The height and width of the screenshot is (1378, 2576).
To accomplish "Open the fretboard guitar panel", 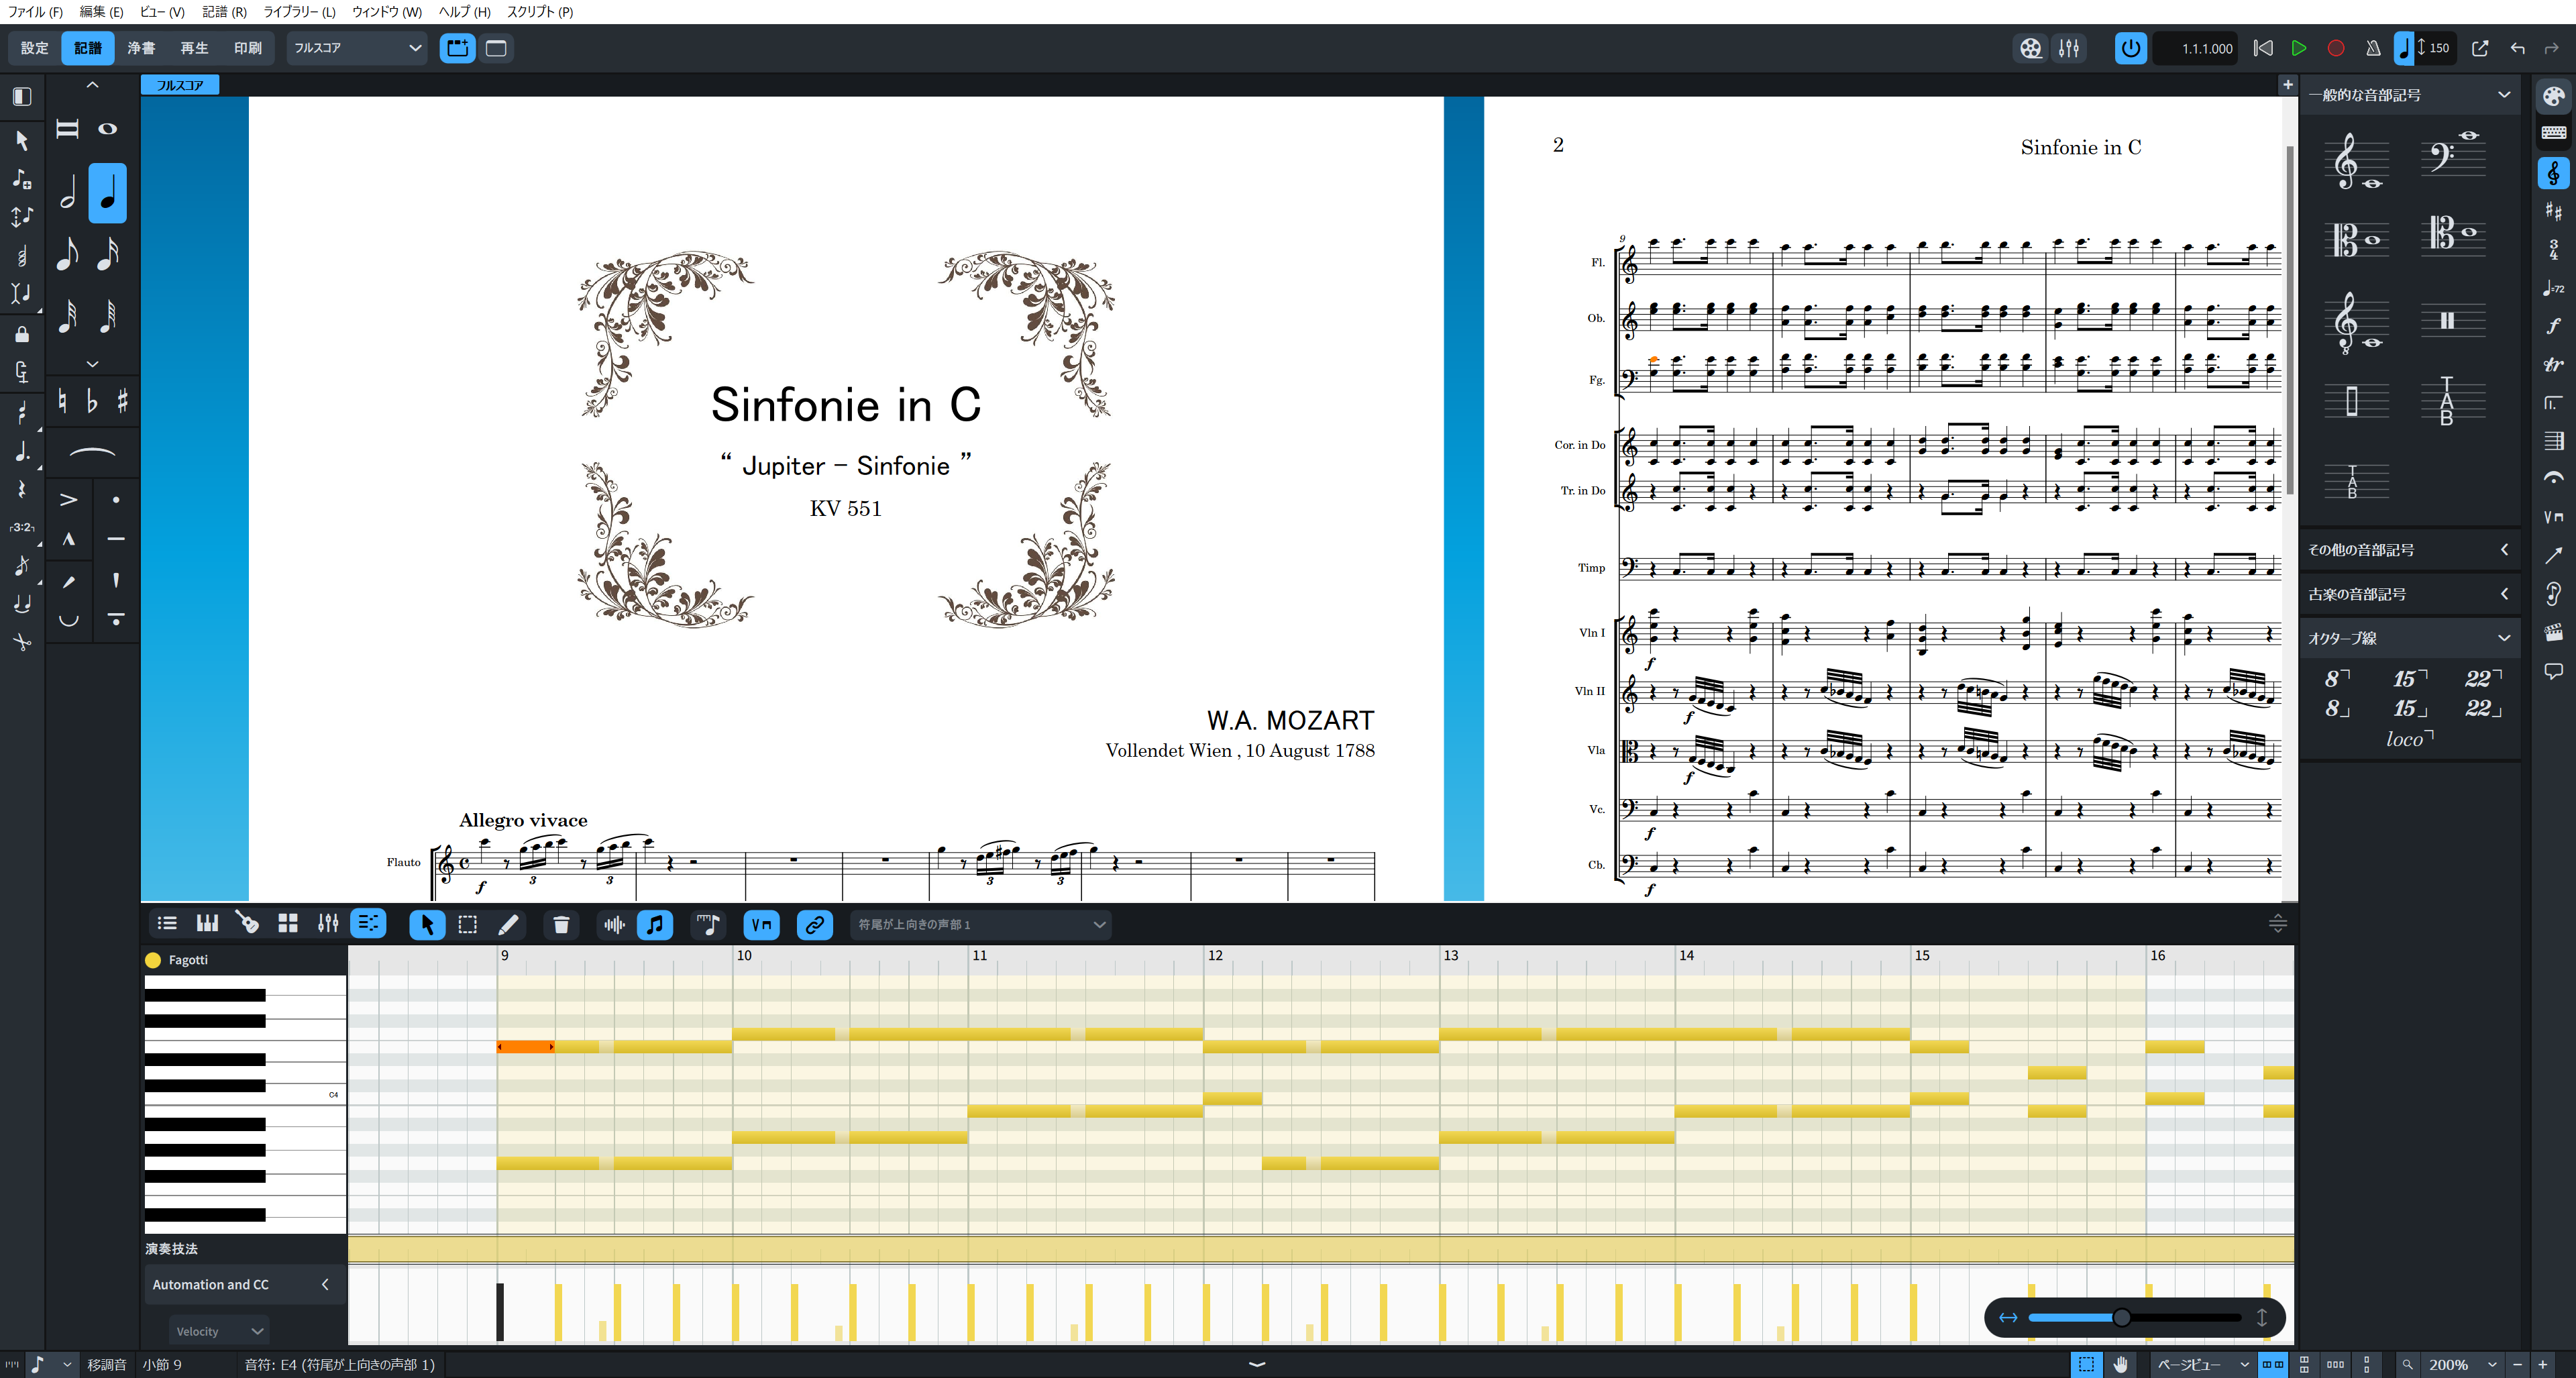I will pos(247,924).
